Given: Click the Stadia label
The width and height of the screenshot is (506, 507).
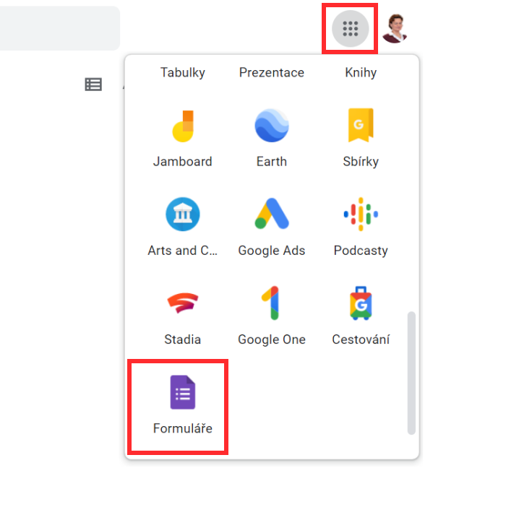Looking at the screenshot, I should [x=183, y=339].
